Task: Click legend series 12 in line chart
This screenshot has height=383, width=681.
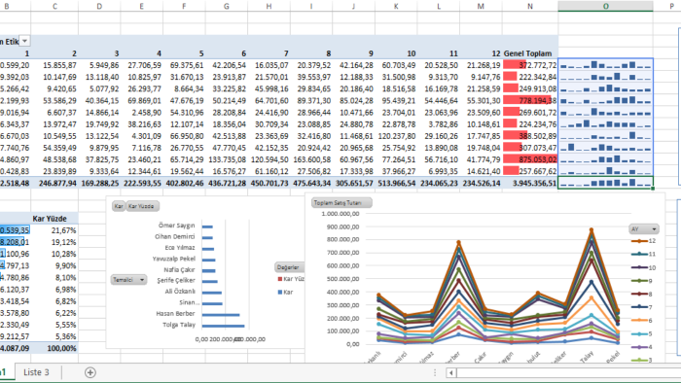Action: [644, 241]
